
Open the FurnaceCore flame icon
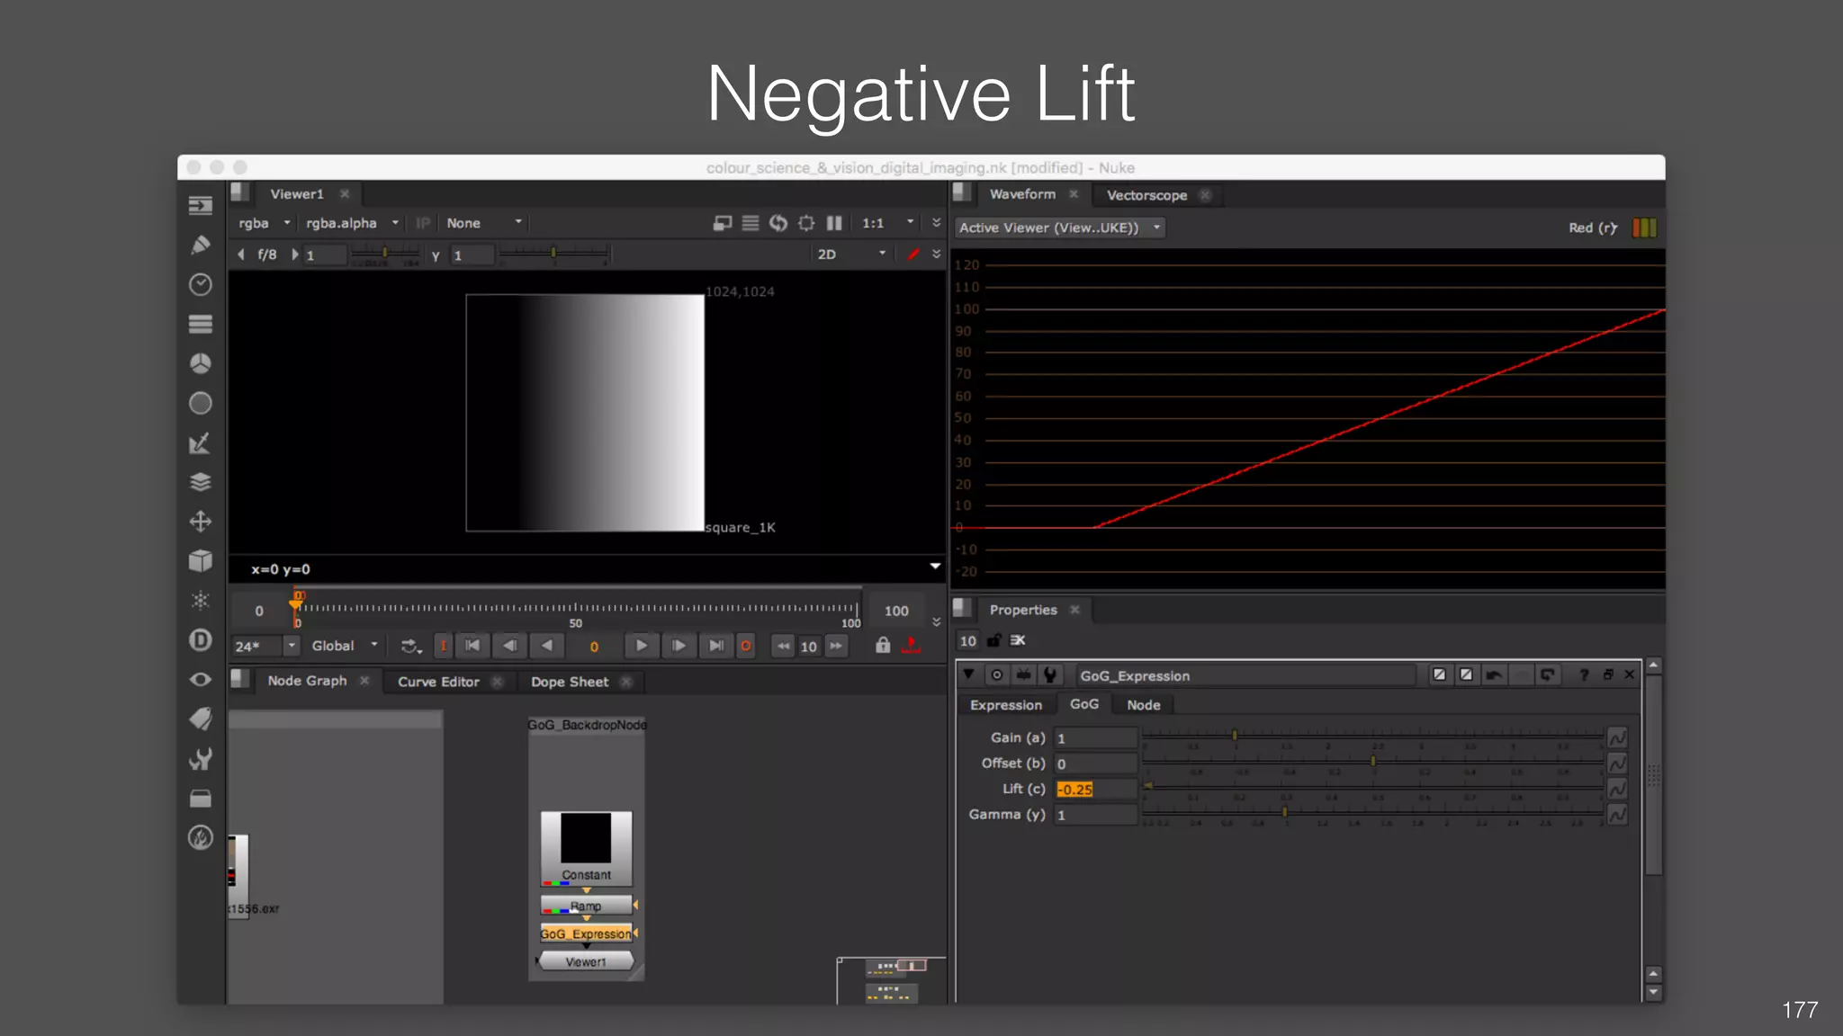coord(200,838)
